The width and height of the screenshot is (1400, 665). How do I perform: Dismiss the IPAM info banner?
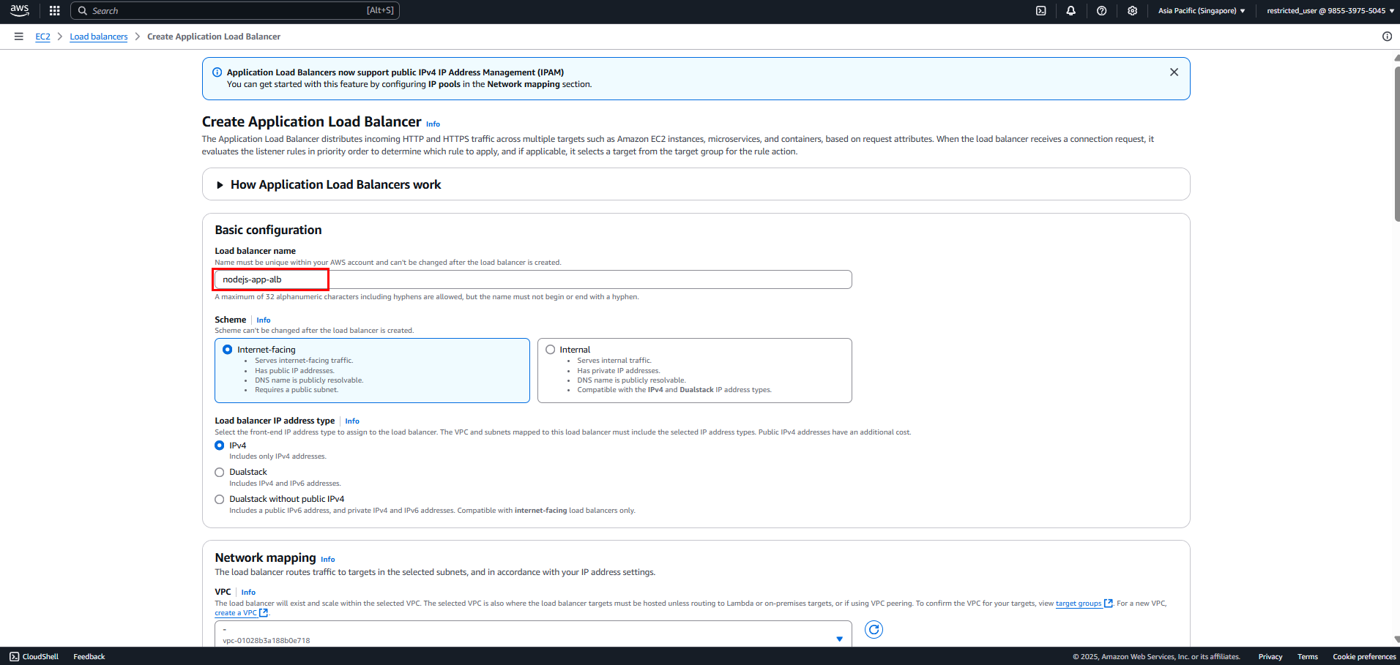click(x=1174, y=72)
